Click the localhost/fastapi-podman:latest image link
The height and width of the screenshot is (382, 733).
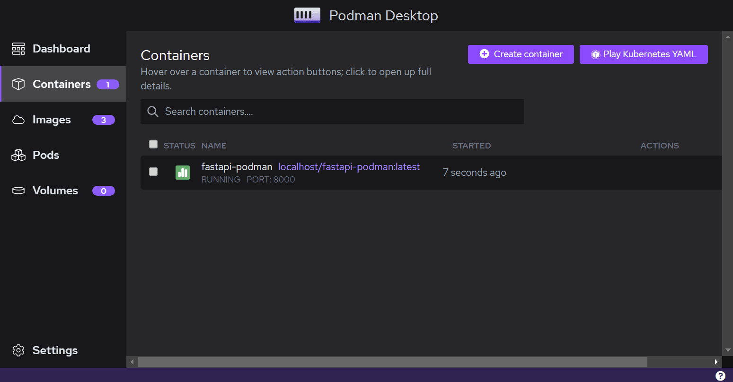click(x=349, y=167)
